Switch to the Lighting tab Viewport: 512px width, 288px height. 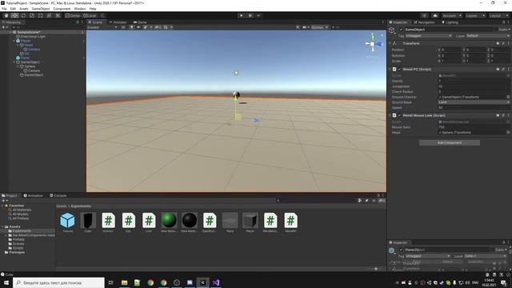click(x=450, y=22)
